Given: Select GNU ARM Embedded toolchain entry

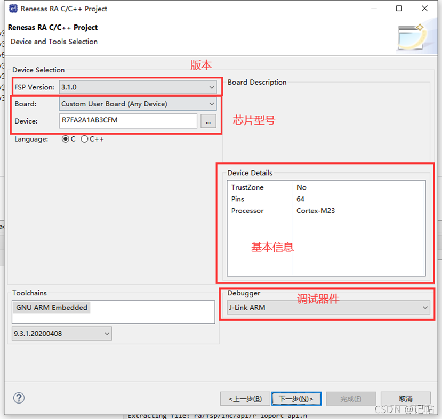Looking at the screenshot, I should (52, 307).
